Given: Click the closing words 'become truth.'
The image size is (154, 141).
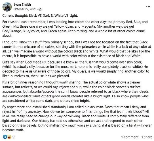Looking at the screenshot, I should (13, 130).
